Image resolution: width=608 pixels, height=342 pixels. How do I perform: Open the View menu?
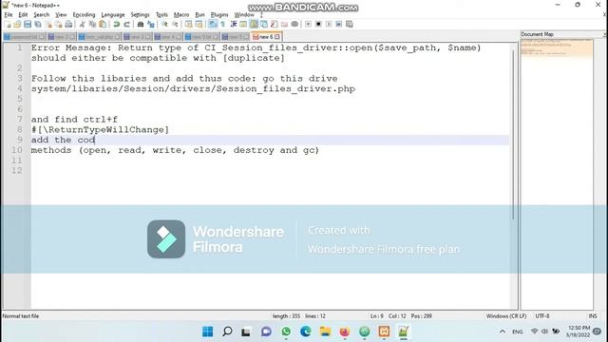61,15
